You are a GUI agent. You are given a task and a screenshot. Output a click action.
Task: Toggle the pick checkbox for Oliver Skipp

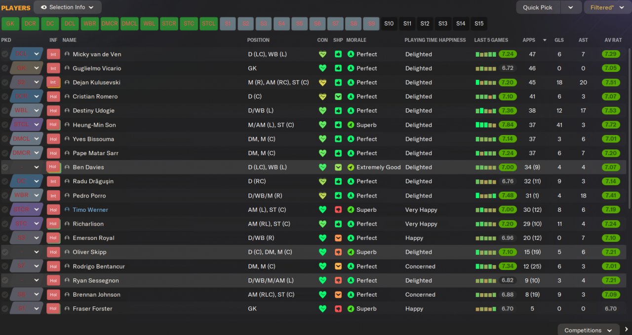tap(5, 252)
